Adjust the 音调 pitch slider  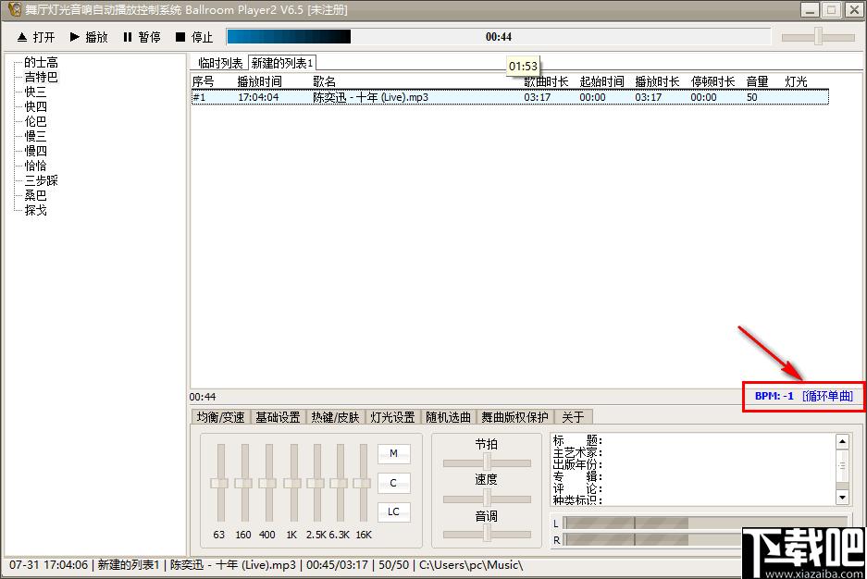pyautogui.click(x=487, y=534)
